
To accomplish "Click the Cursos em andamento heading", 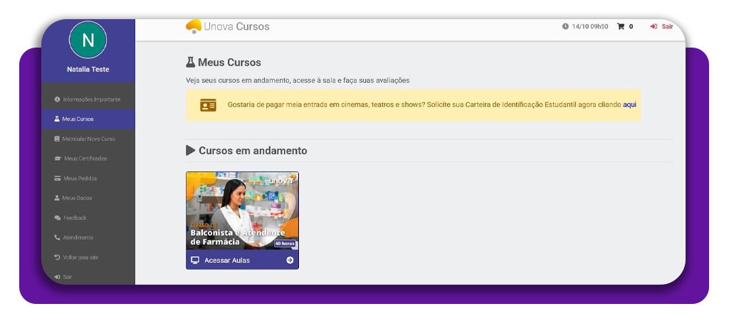I will pos(253,151).
